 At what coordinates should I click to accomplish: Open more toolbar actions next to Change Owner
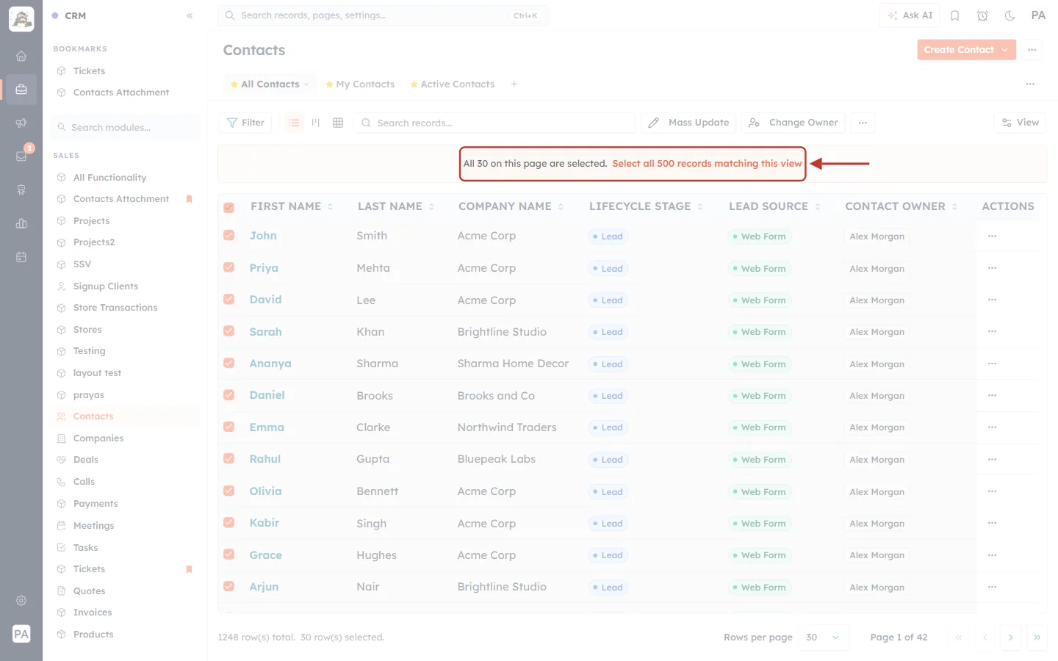[863, 123]
